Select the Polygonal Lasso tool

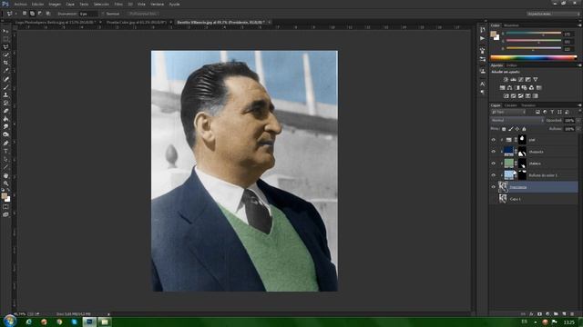5,47
